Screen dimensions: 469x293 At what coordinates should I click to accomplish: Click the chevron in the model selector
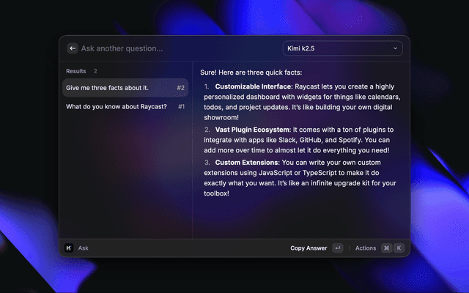pyautogui.click(x=396, y=48)
